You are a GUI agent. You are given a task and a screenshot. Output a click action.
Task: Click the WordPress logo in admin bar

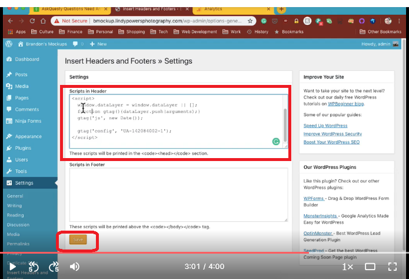[9, 44]
